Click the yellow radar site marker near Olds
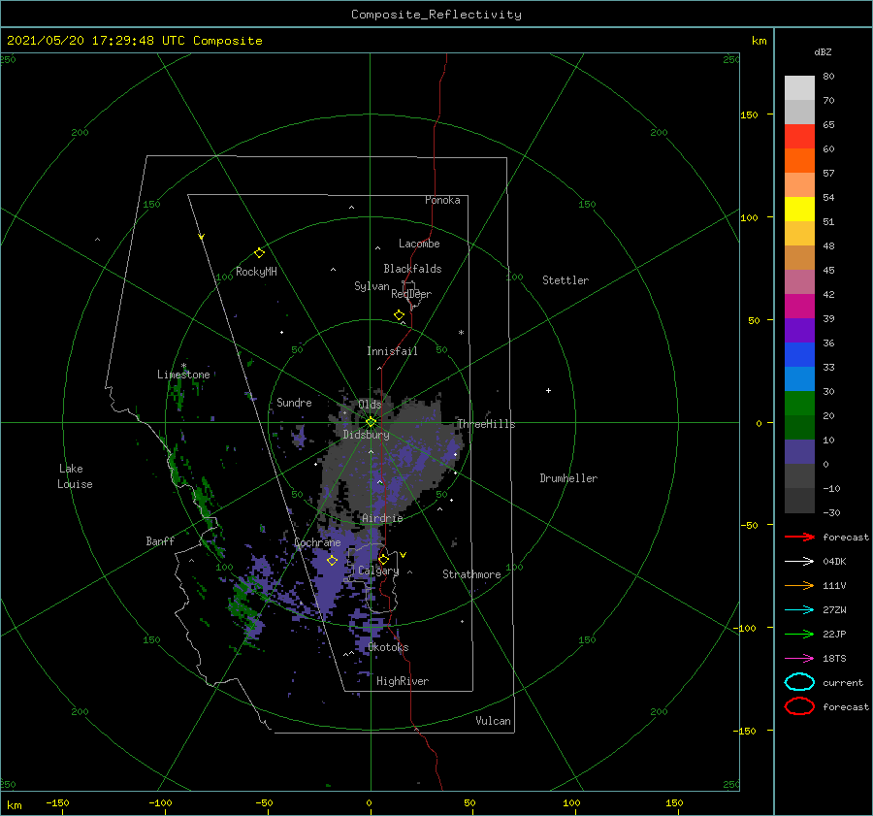 pos(371,422)
